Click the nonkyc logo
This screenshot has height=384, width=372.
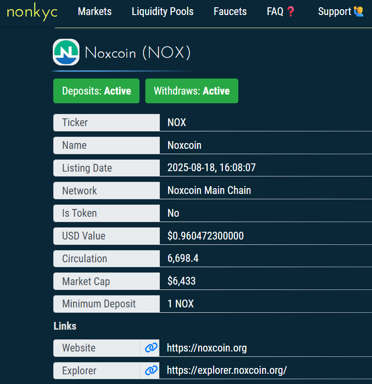pos(32,12)
